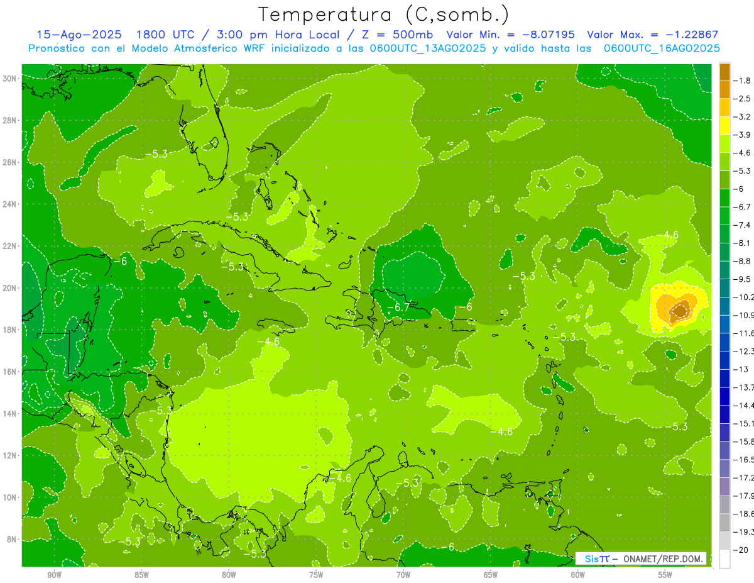
Task: Click the '20N' latitude axis label
Action: 11,288
